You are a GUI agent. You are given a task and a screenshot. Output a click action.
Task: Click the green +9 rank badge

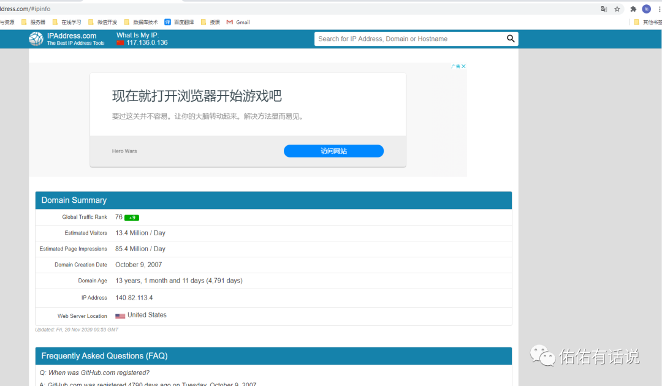pos(132,218)
